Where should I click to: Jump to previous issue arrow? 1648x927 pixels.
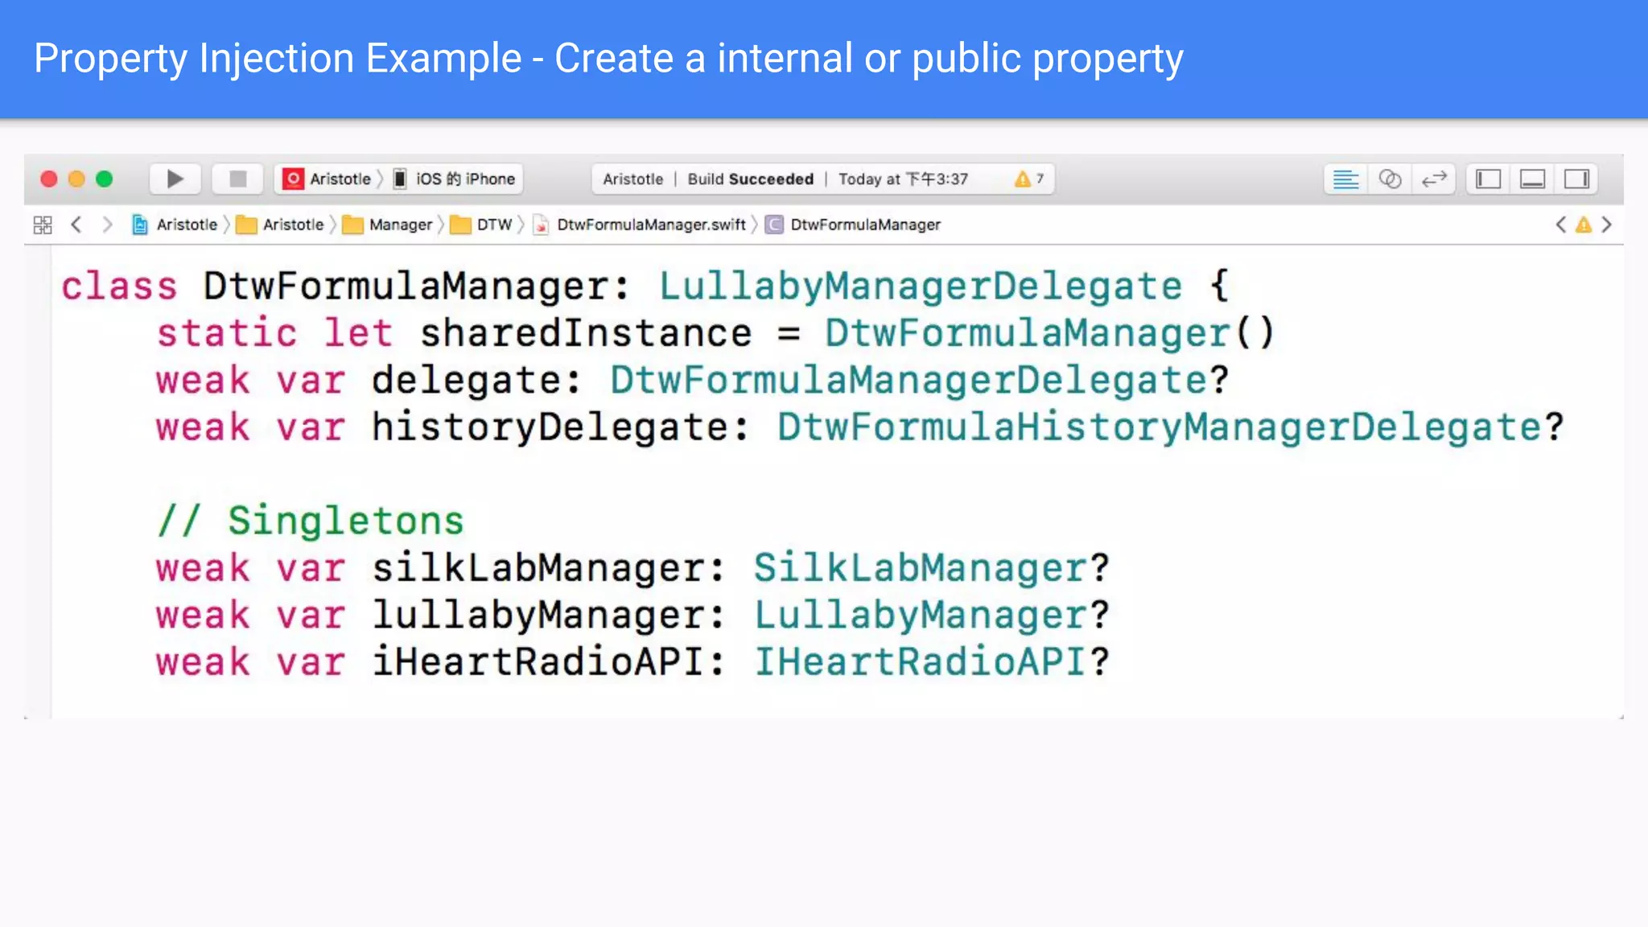click(x=1560, y=225)
